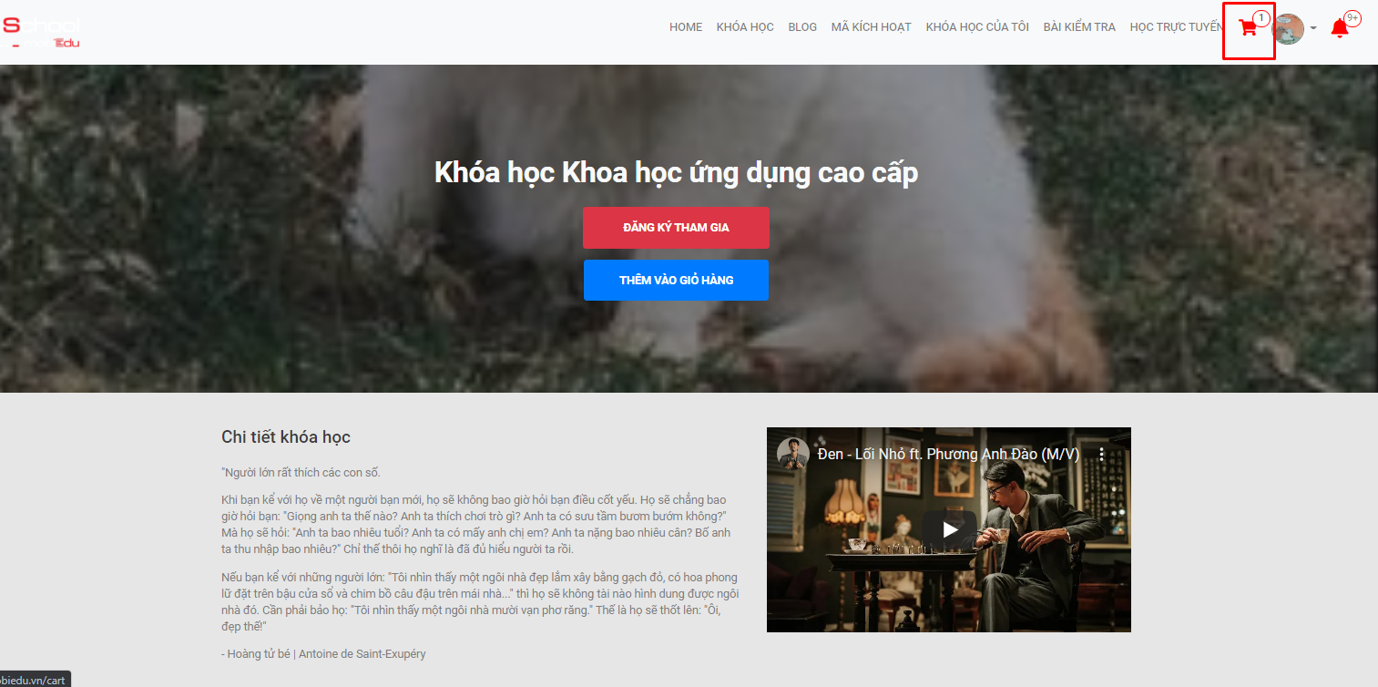This screenshot has height=687, width=1378.
Task: Select MÃ KÍCH HOẠT in navigation
Action: point(871,27)
